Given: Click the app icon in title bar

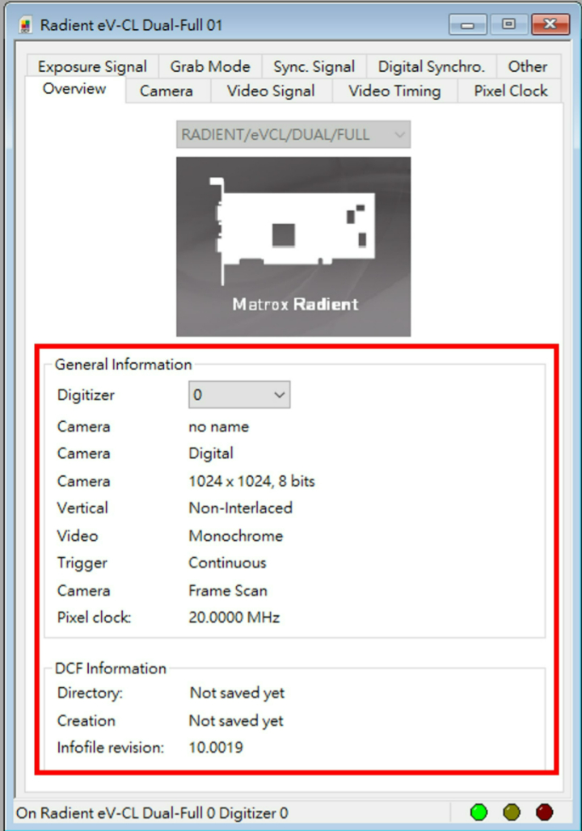Looking at the screenshot, I should [27, 24].
